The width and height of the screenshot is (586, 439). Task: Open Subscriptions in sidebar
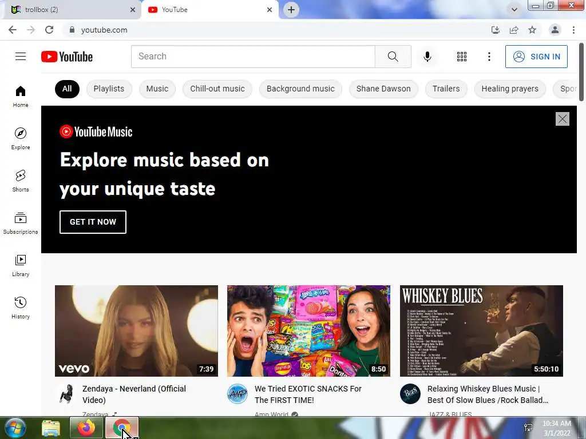click(21, 224)
